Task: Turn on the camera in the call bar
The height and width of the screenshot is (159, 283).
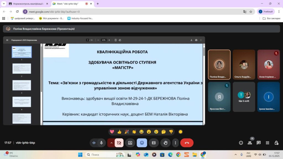Action: point(119,143)
